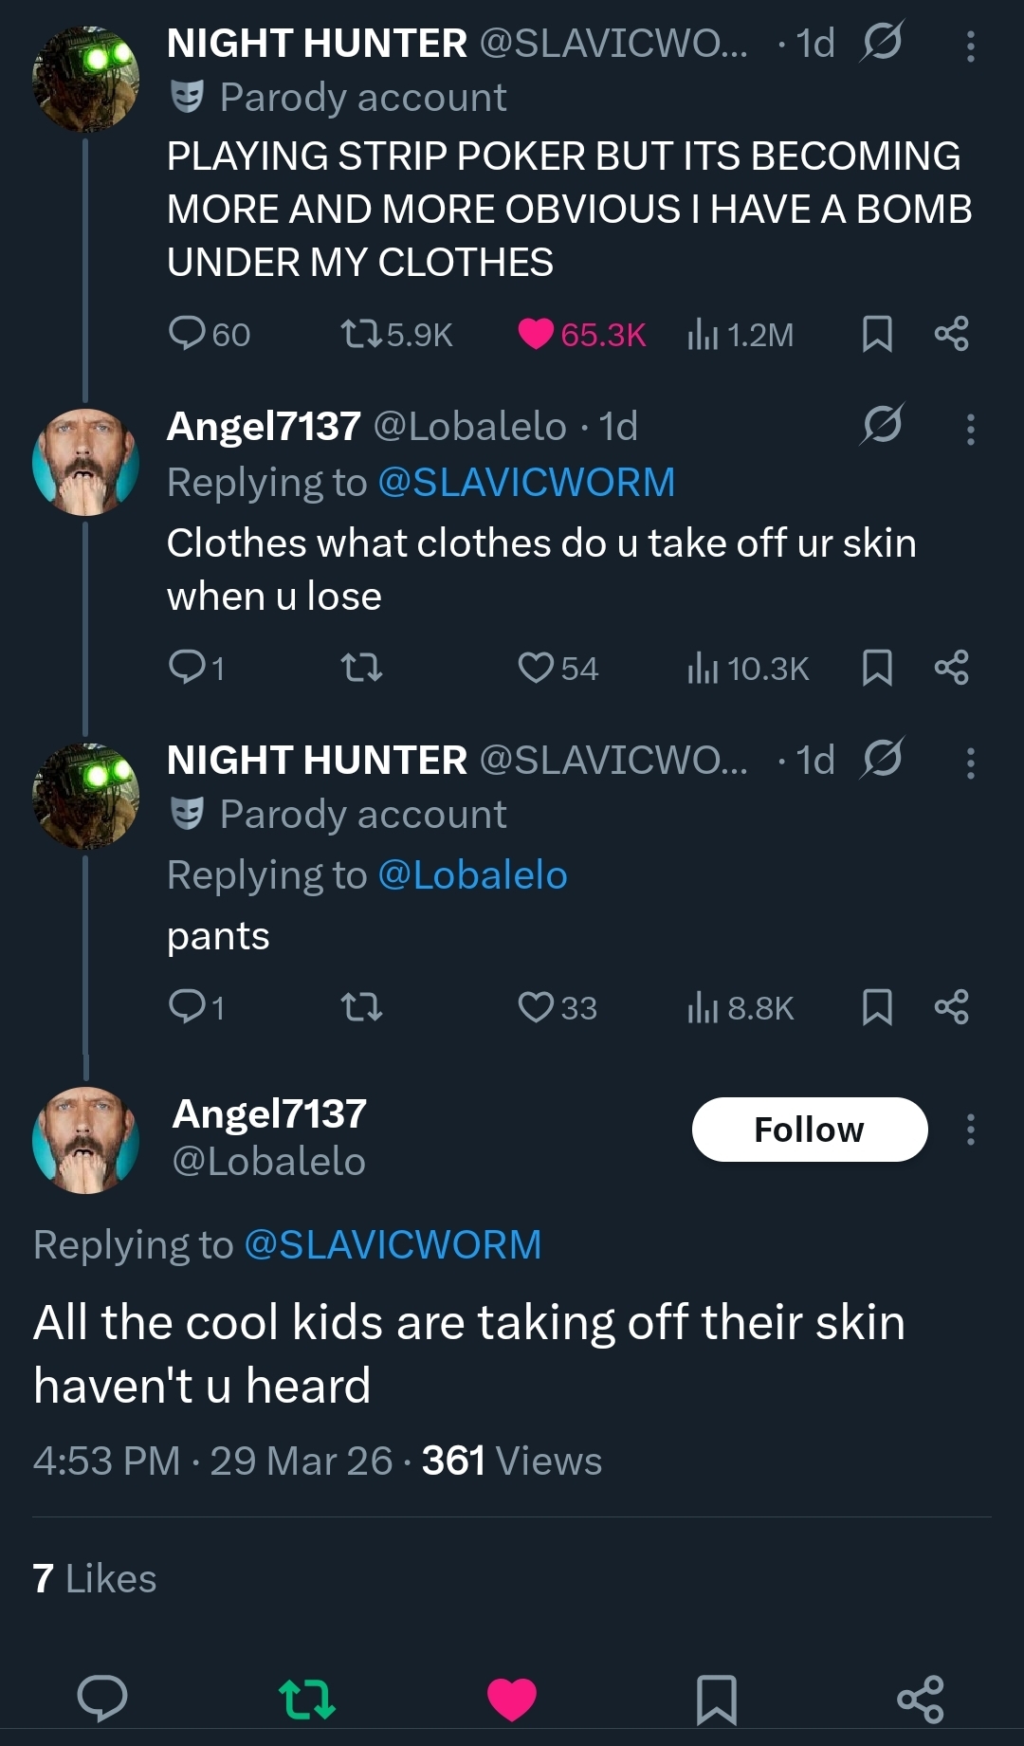Reply to NIGHT HUNTER's strip poker post
1024x1746 pixels.
click(x=187, y=334)
